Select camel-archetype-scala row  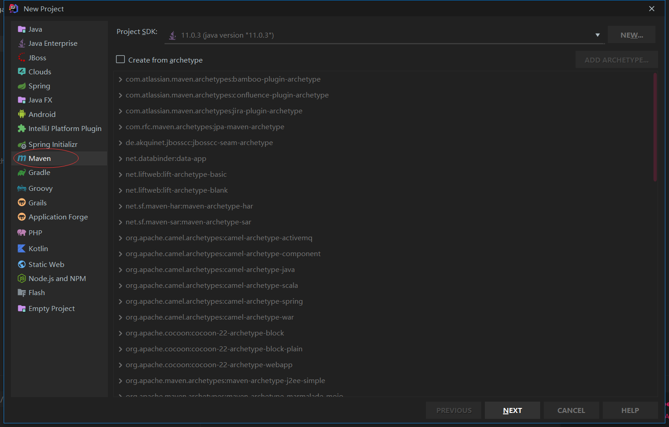pos(383,286)
